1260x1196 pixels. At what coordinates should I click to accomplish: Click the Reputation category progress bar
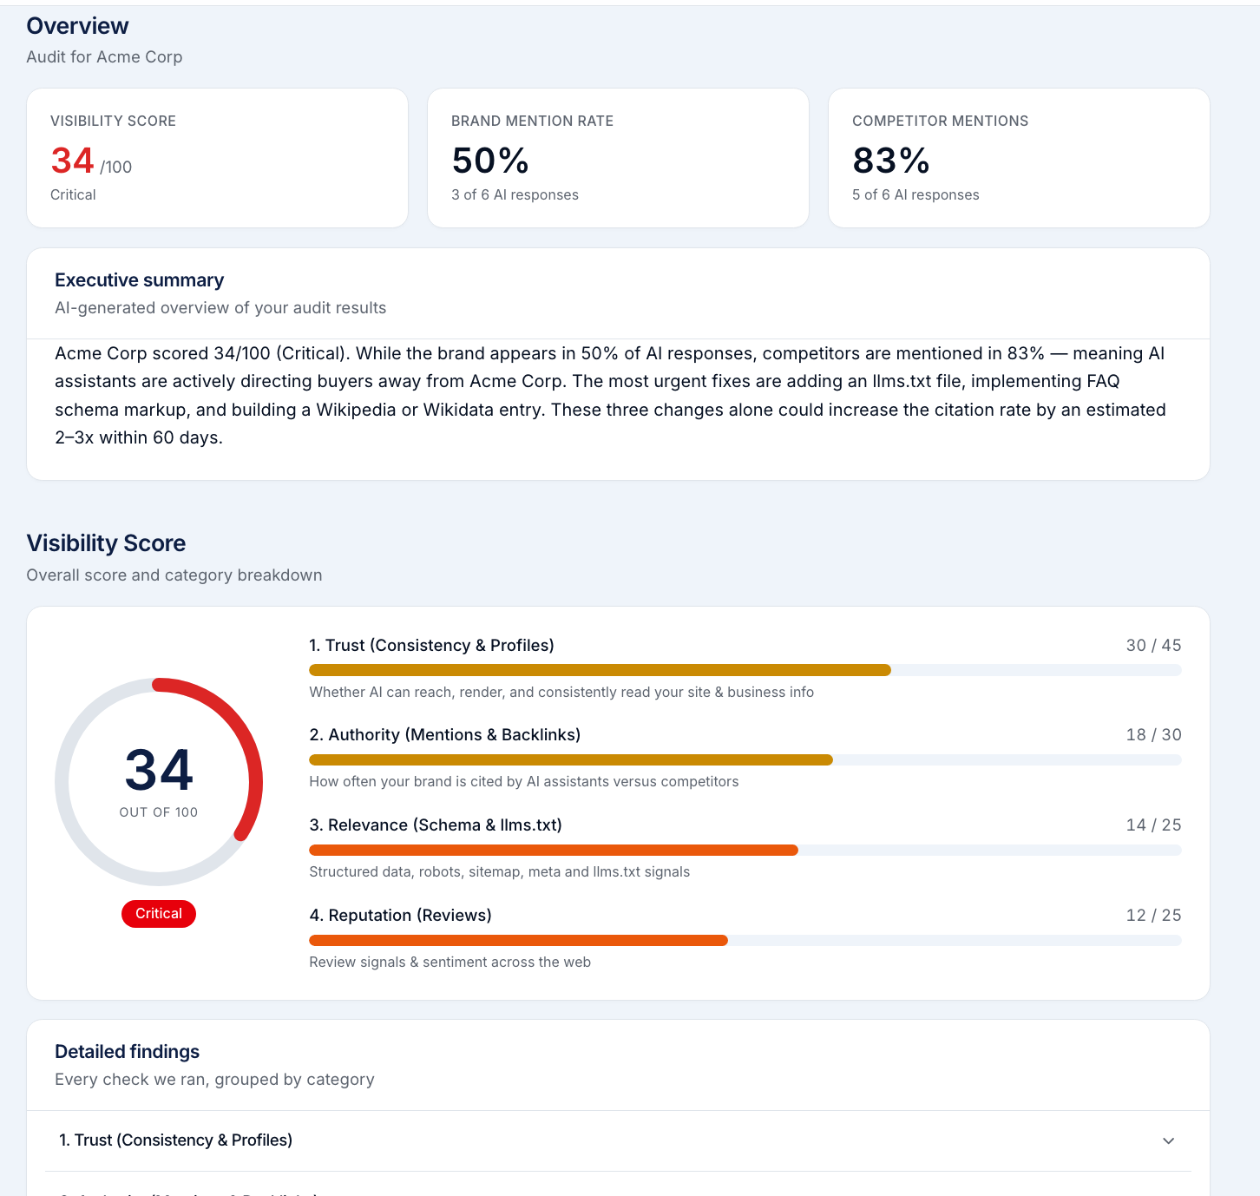[745, 941]
